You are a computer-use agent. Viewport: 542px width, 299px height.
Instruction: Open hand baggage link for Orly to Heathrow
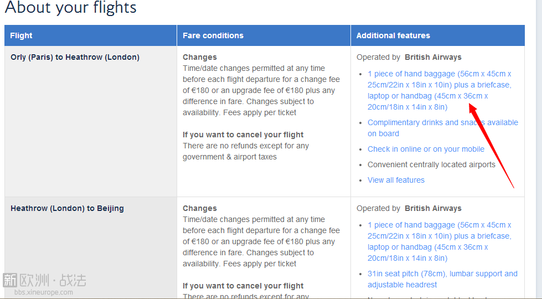[439, 90]
